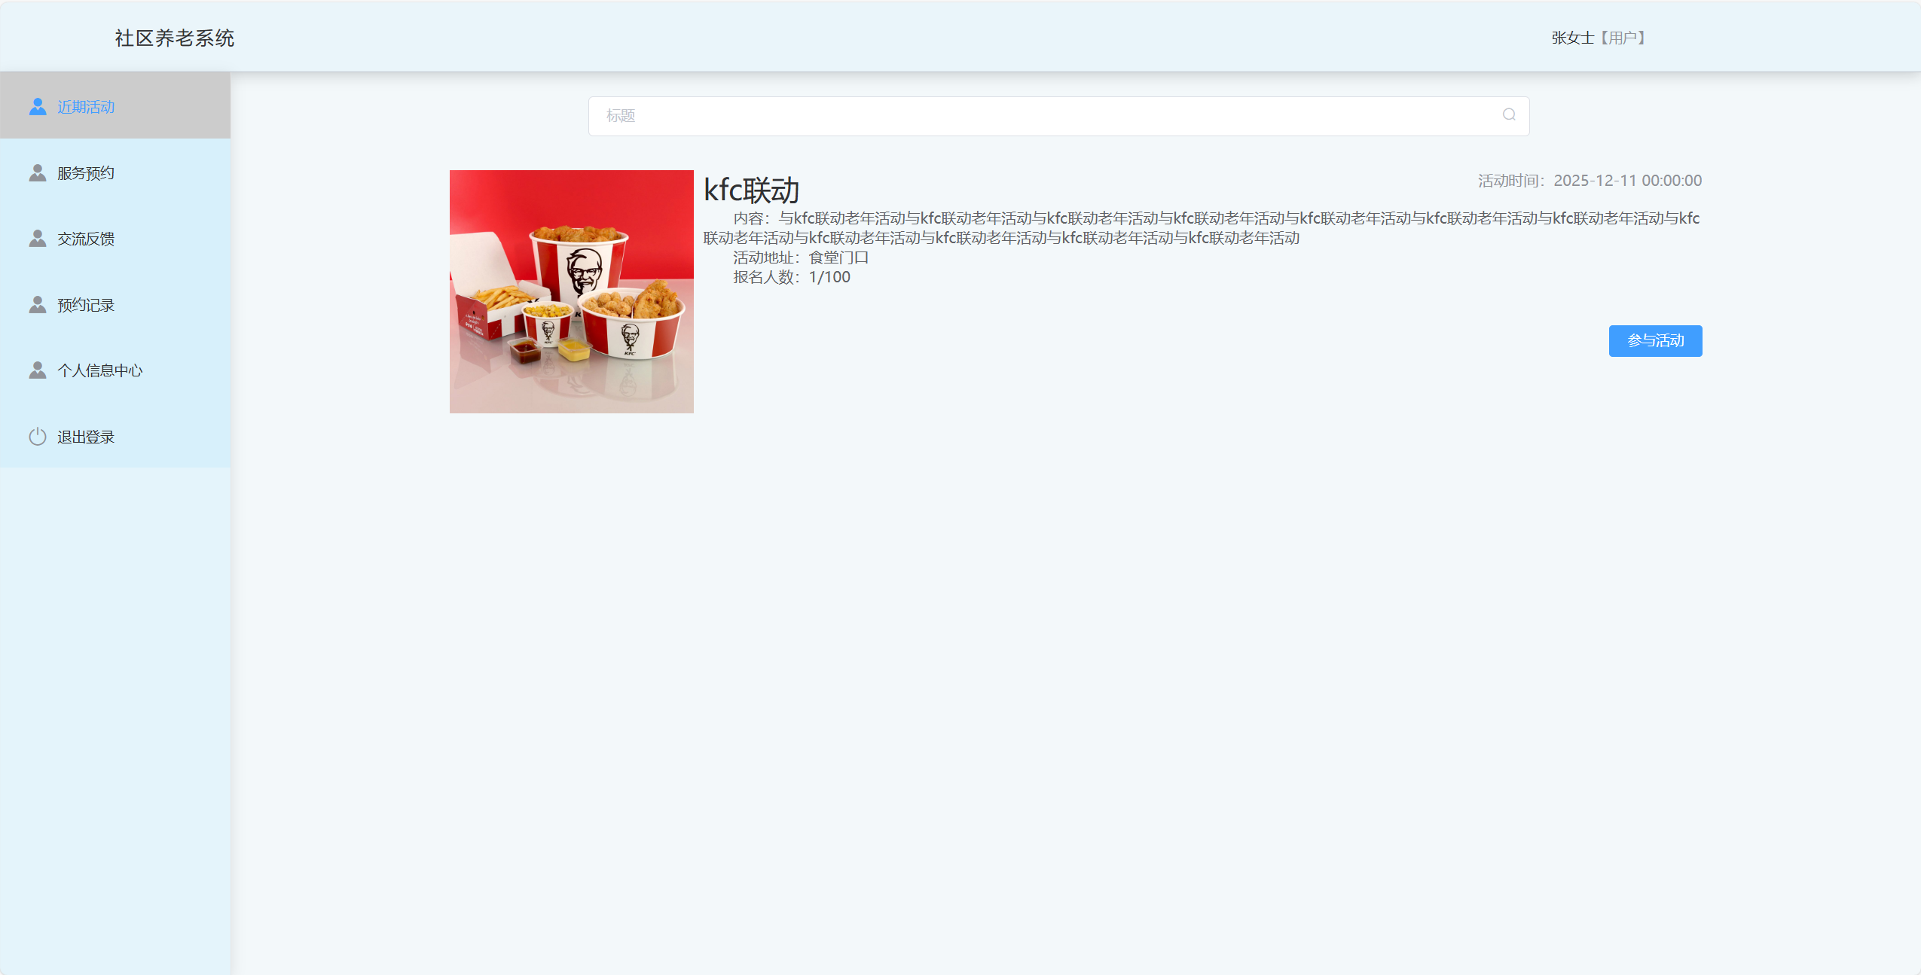Click the 预约记录 icon in sidebar
Viewport: 1921px width, 975px height.
click(x=37, y=303)
